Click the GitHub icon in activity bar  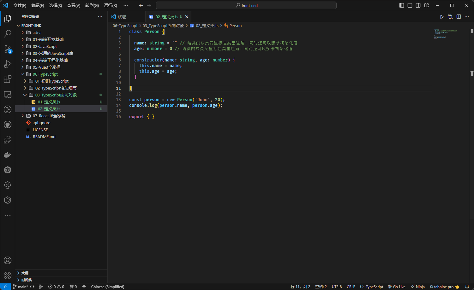tap(8, 125)
